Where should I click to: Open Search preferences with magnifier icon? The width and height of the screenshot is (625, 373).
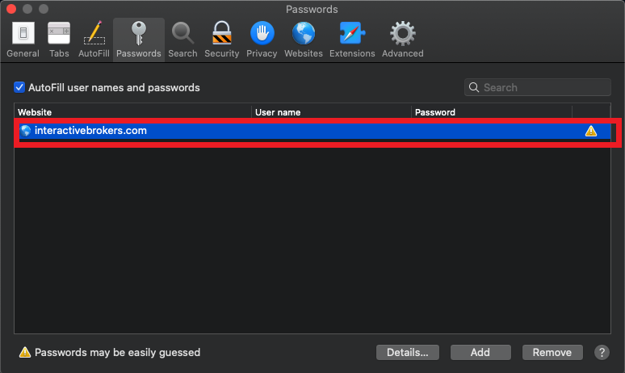click(x=182, y=40)
